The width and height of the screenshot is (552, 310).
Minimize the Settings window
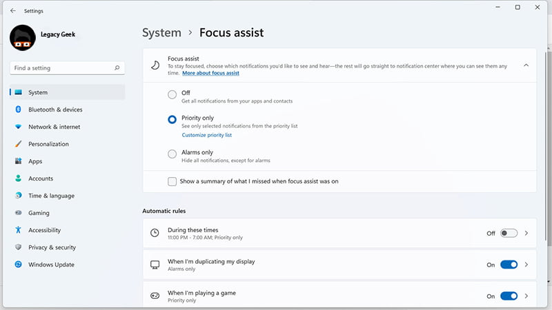tap(497, 7)
